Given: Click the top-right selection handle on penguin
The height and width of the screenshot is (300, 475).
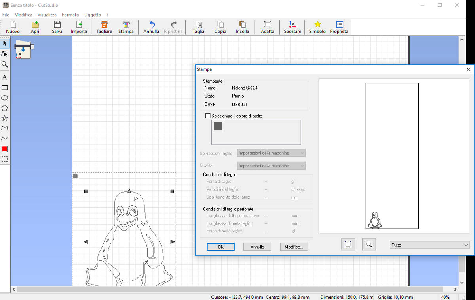Looking at the screenshot, I should click(172, 191).
